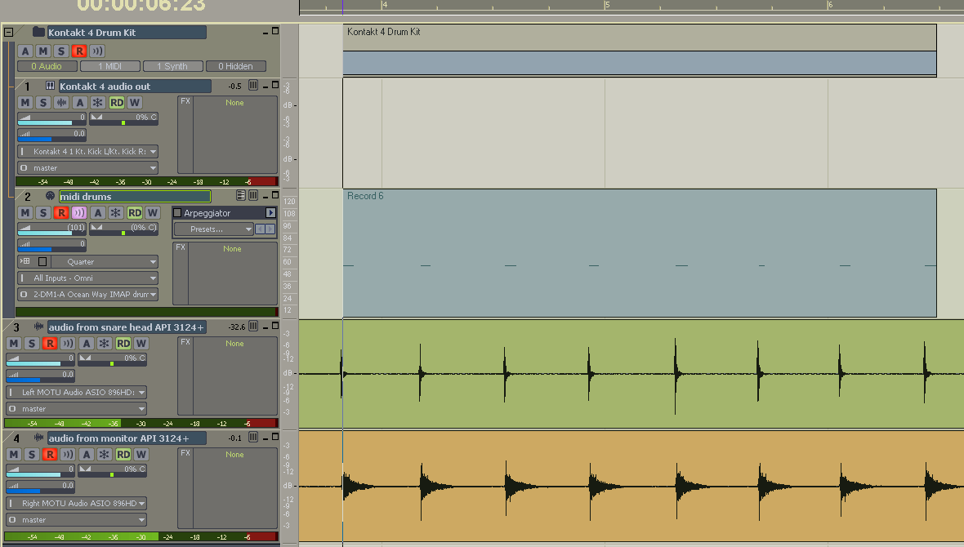Click the Archive button on track 3

point(86,344)
